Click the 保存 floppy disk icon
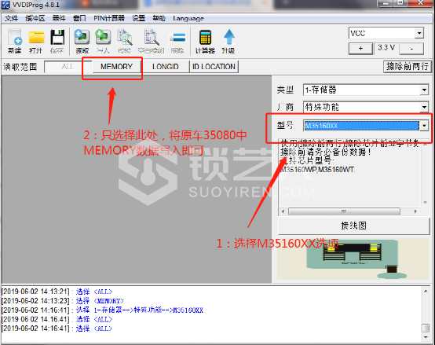Screen dimensions: 435x345 [x=57, y=41]
